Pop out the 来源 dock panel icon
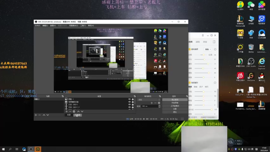Image resolution: width=270 pixels, height=152 pixels. point(135,96)
